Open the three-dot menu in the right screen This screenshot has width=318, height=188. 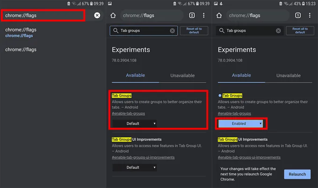(x=310, y=15)
